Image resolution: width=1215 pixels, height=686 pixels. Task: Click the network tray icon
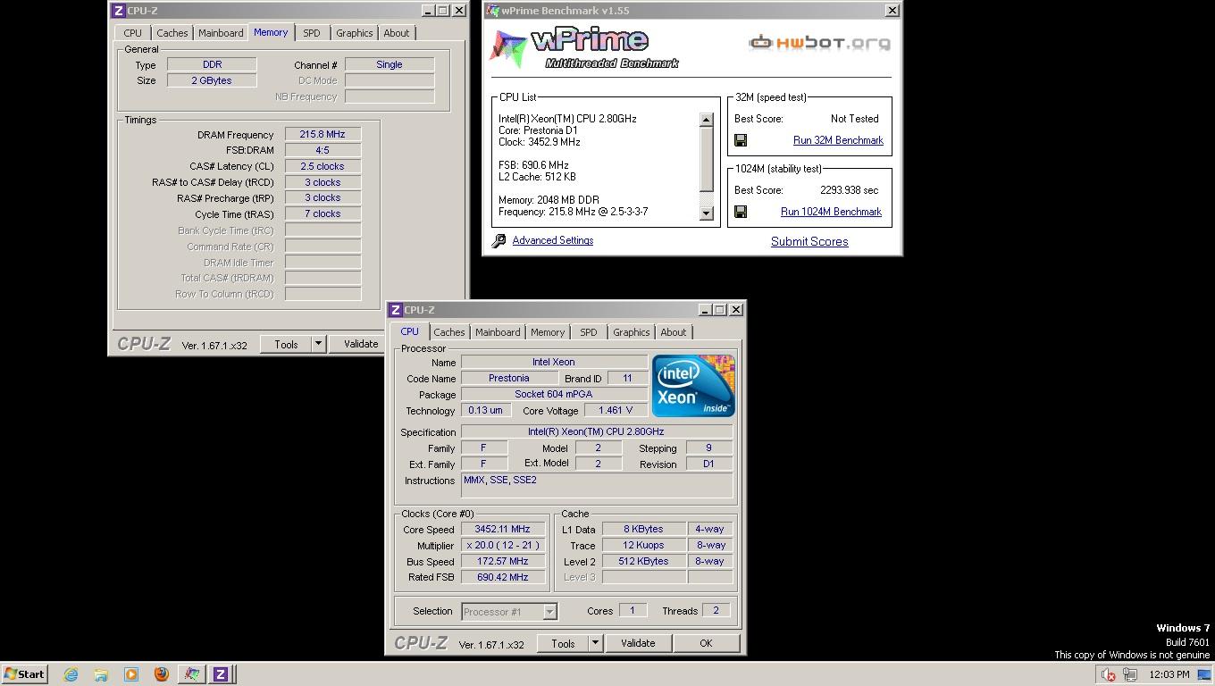tap(1130, 674)
